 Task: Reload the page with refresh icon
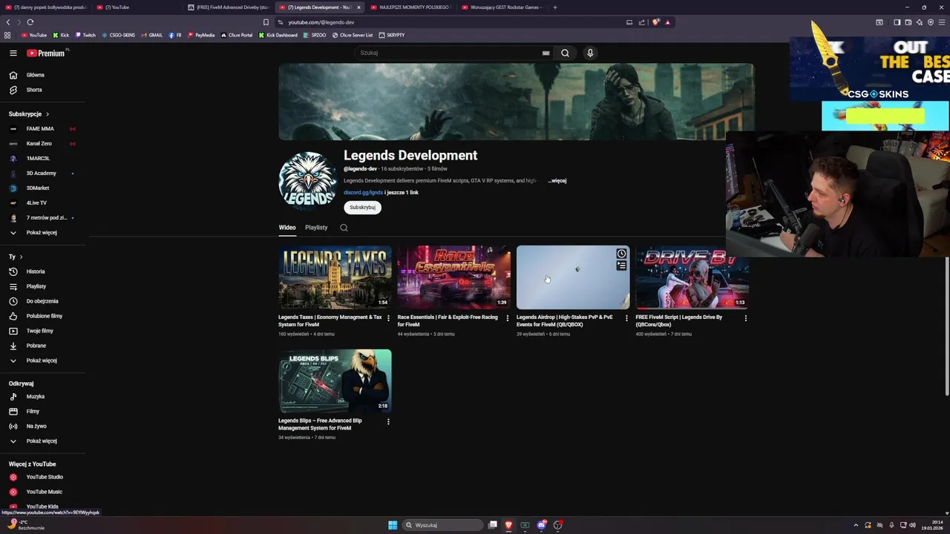[x=30, y=22]
